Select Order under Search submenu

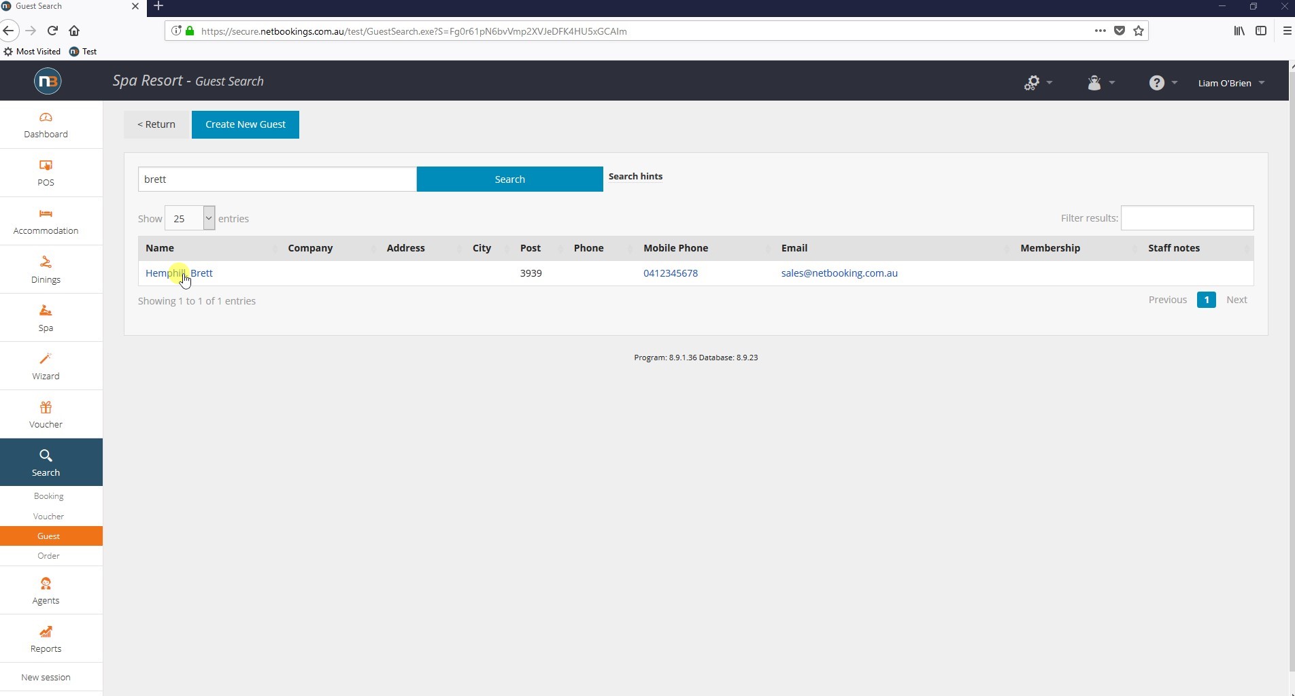tap(48, 556)
